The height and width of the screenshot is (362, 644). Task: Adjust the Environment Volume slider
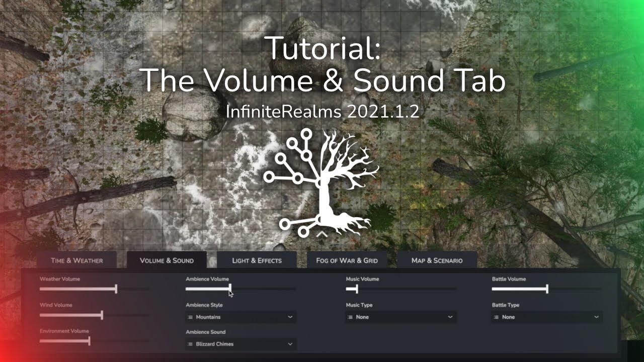pyautogui.click(x=94, y=341)
